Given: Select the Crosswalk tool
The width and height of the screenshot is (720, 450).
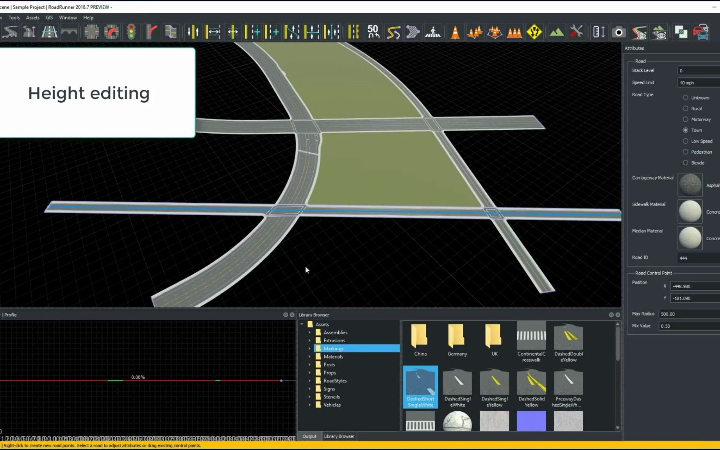Looking at the screenshot, I should click(434, 32).
